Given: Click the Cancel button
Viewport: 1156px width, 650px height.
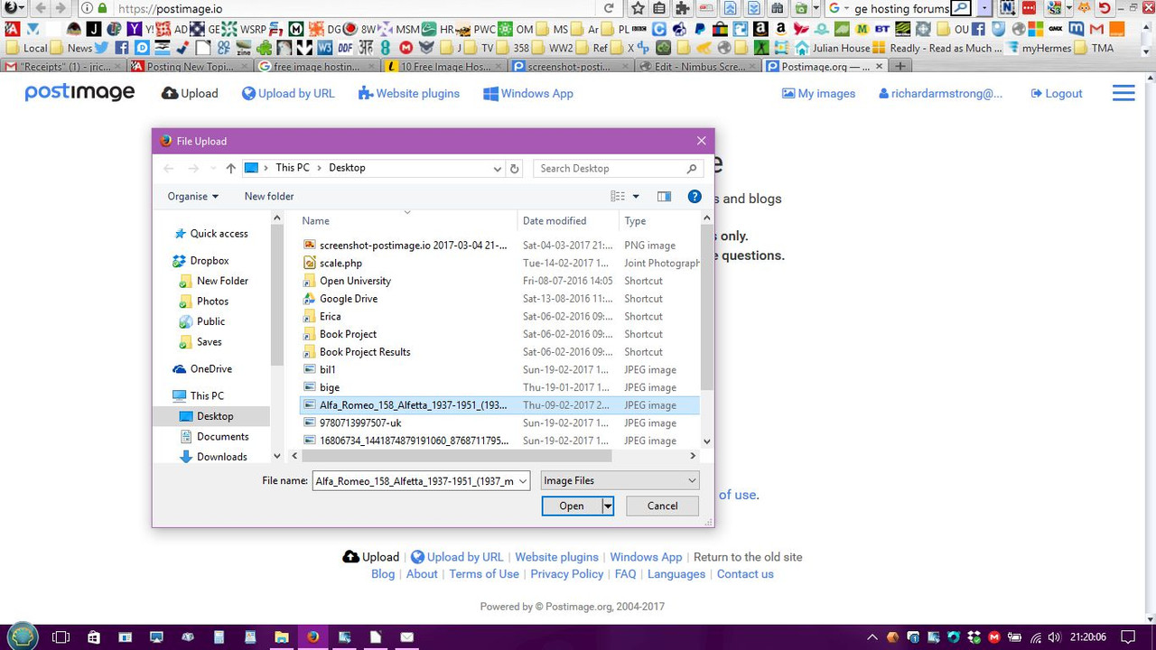Looking at the screenshot, I should click(662, 506).
